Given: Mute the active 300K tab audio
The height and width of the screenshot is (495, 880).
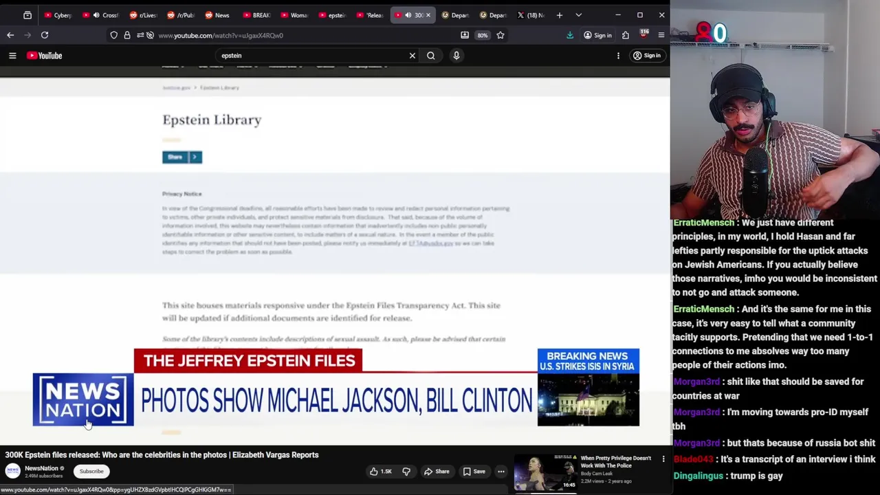Looking at the screenshot, I should (x=408, y=15).
